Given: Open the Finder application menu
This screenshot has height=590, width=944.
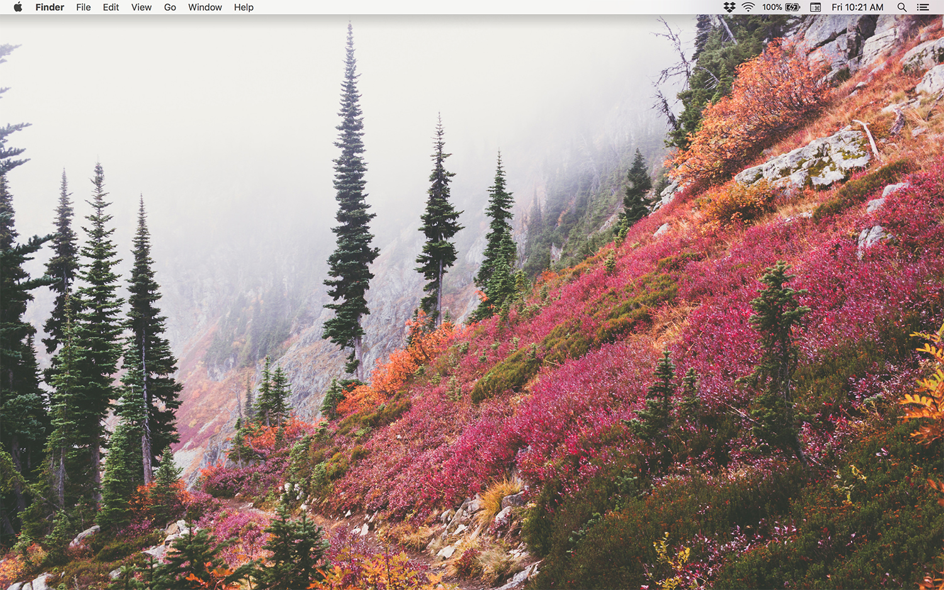Looking at the screenshot, I should (50, 7).
